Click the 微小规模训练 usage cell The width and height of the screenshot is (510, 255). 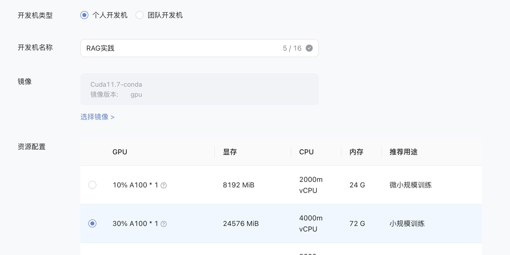(x=411, y=185)
